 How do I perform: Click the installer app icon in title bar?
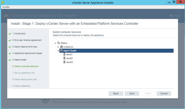(x=3, y=3)
